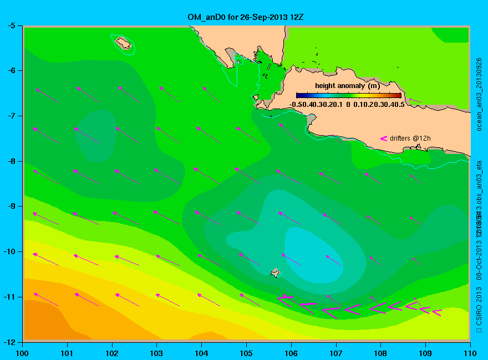The image size is (488, 360).
Task: Click the x-axis label 108
Action: pyautogui.click(x=380, y=353)
